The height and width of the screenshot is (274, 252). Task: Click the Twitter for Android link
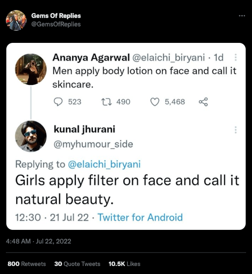140,217
